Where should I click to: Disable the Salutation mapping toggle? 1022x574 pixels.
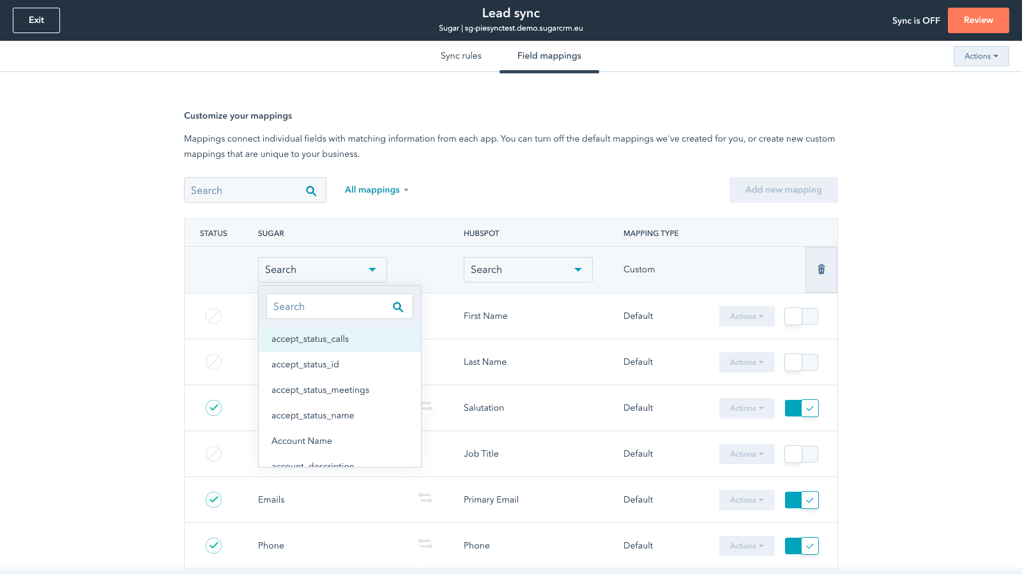pos(801,408)
